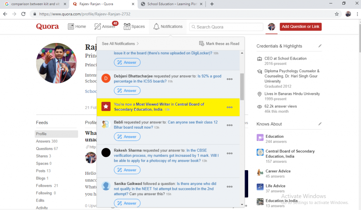Open Chrome profile avatar in toolbar
361x210 pixels.
tap(348, 14)
